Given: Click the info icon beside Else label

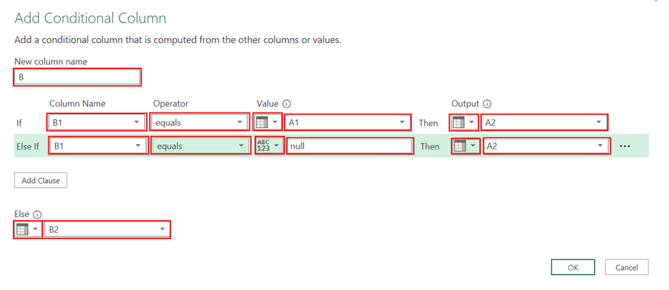Looking at the screenshot, I should click(37, 214).
